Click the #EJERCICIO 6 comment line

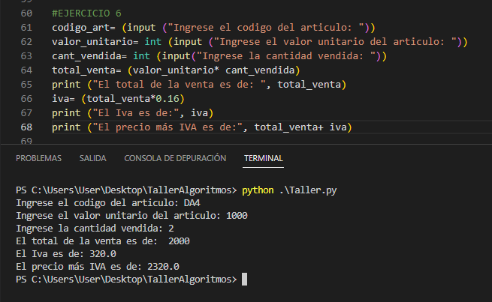tap(86, 13)
